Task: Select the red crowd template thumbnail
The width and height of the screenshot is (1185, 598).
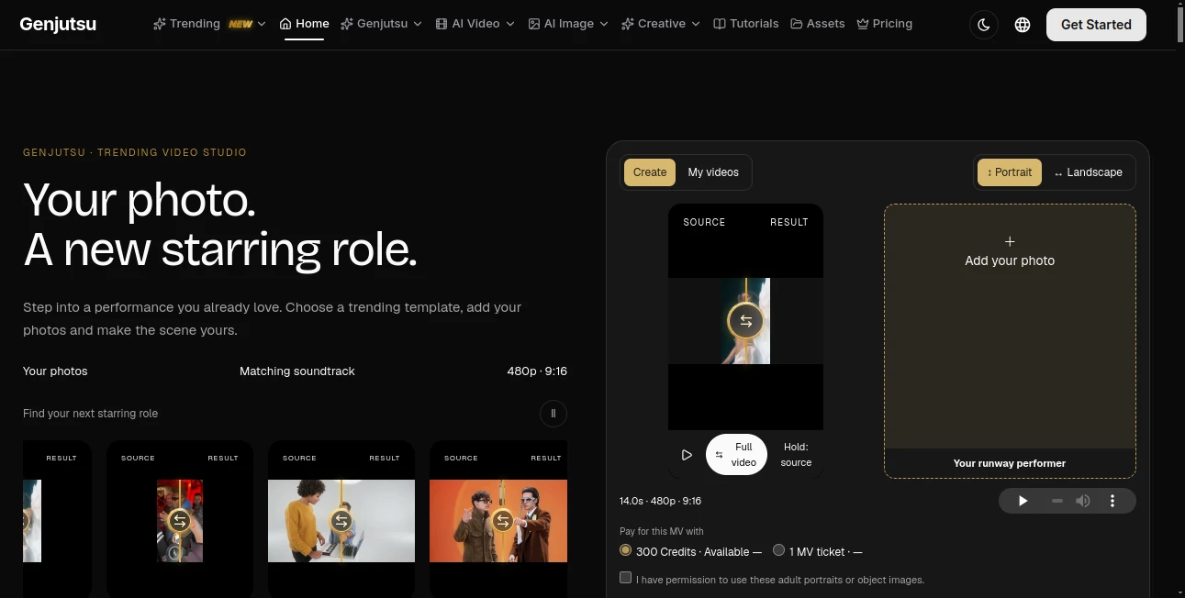Action: [x=180, y=521]
